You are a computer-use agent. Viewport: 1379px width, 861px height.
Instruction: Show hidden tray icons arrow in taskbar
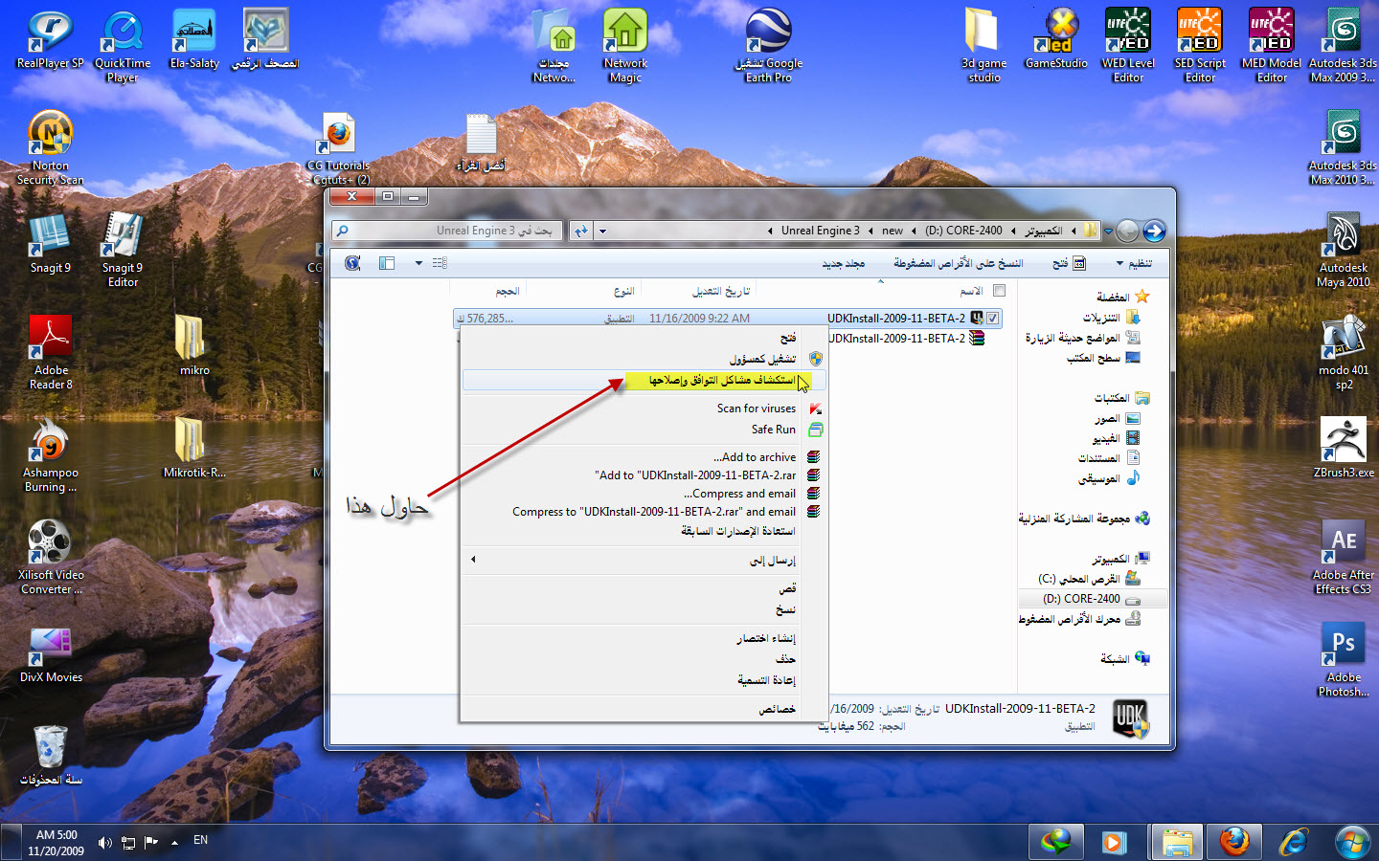tap(174, 842)
